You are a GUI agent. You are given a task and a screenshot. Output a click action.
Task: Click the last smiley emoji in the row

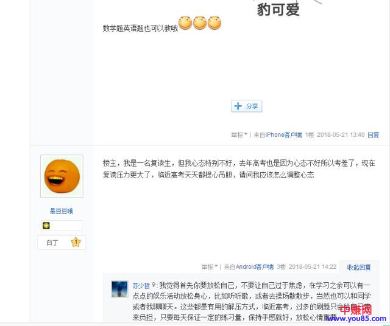(x=214, y=23)
